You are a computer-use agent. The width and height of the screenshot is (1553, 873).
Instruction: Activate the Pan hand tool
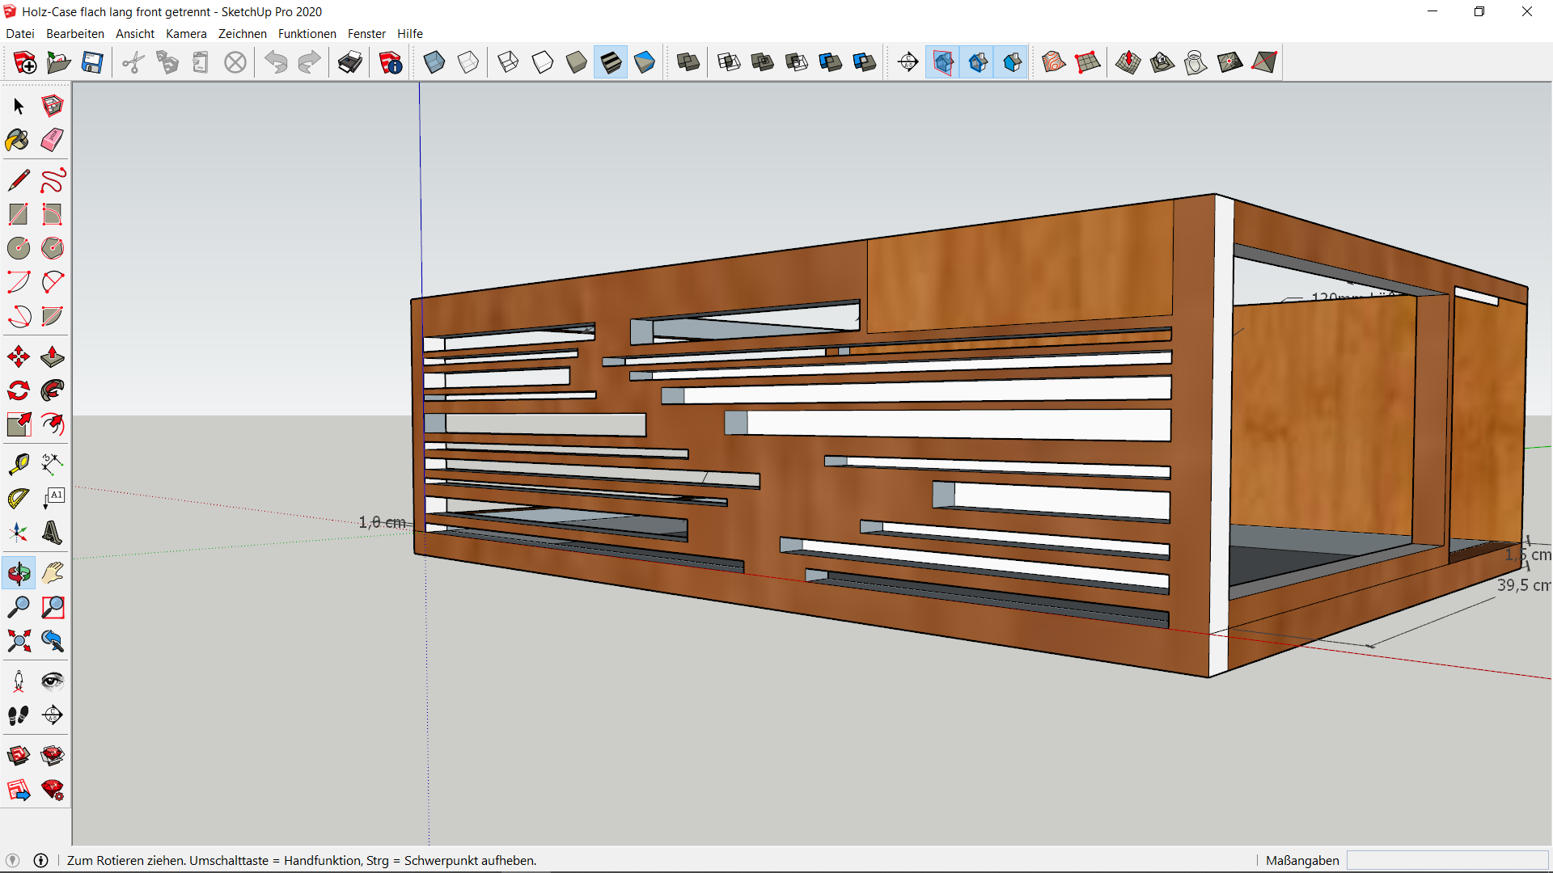53,573
